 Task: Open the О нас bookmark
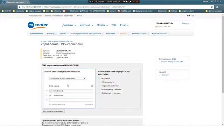click(x=84, y=11)
